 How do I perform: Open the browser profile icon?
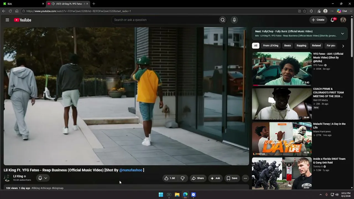click(x=326, y=11)
